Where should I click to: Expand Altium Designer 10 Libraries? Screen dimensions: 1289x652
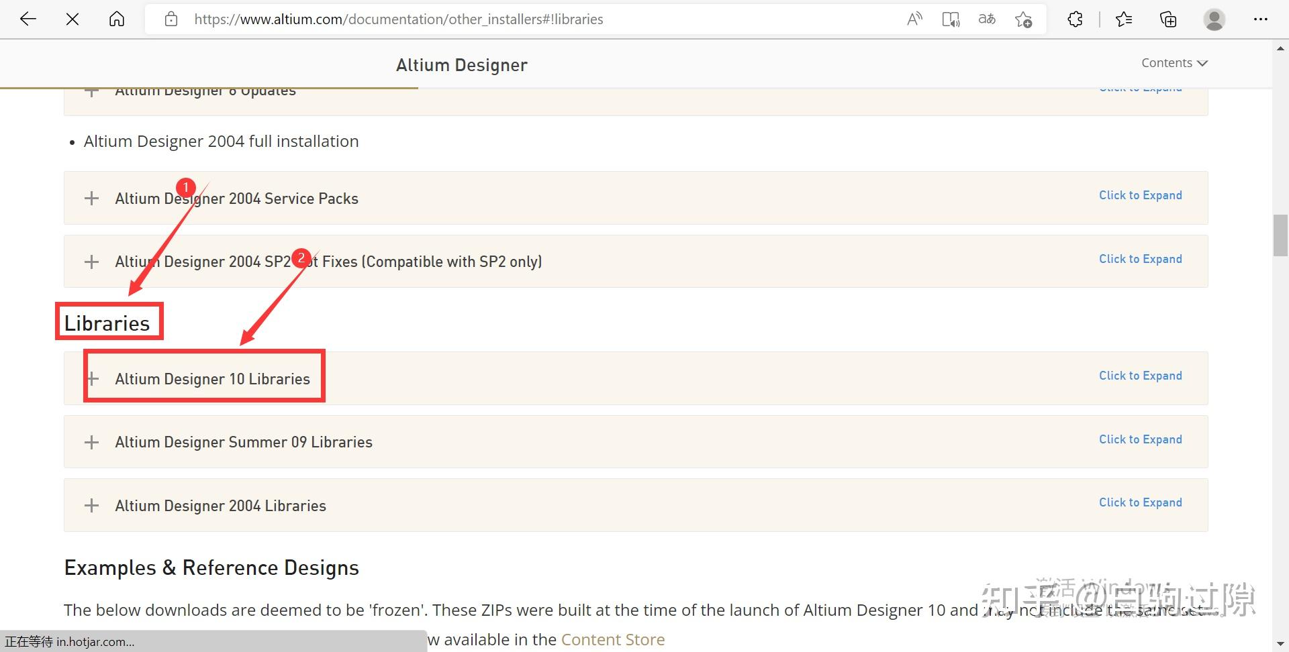[x=636, y=378]
